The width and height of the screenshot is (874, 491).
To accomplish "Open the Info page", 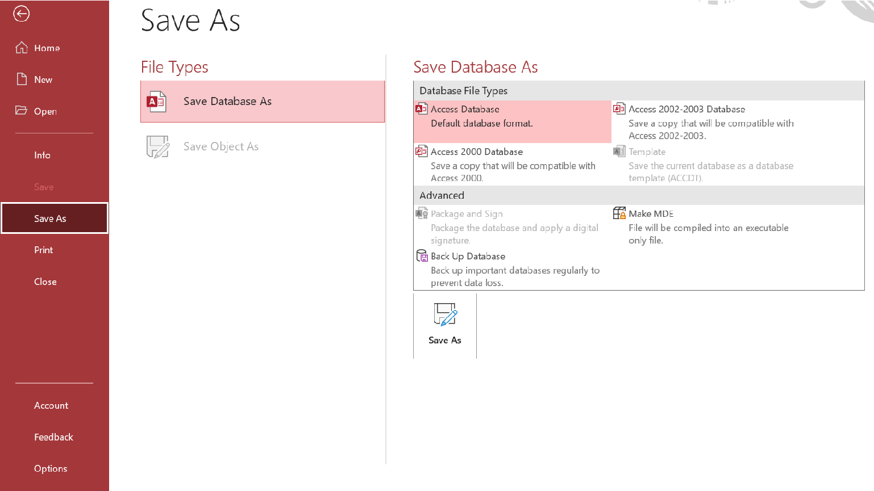I will click(42, 154).
